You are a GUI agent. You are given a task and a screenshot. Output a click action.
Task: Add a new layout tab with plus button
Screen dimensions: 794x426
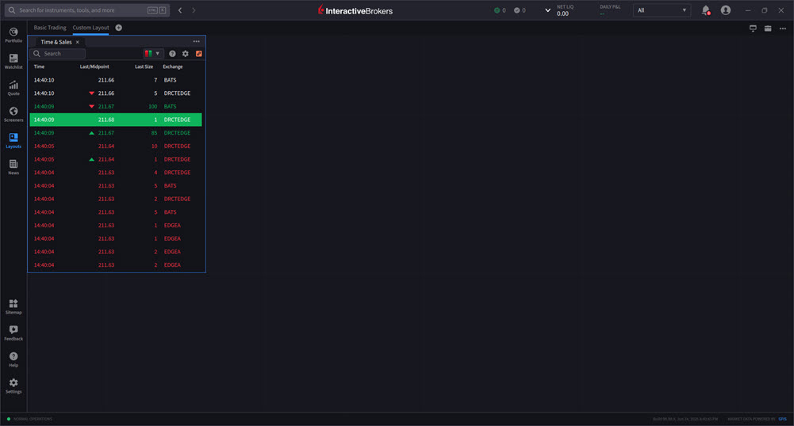coord(119,28)
